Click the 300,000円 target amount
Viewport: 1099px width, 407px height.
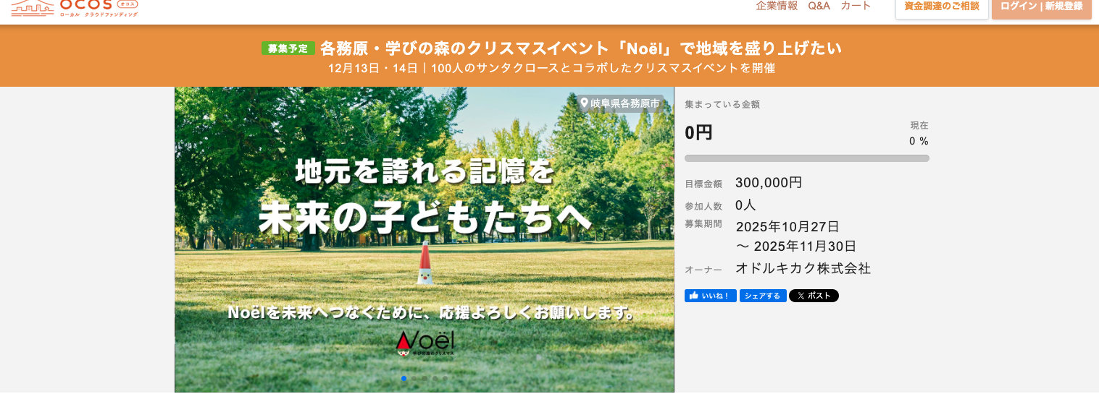tap(769, 183)
